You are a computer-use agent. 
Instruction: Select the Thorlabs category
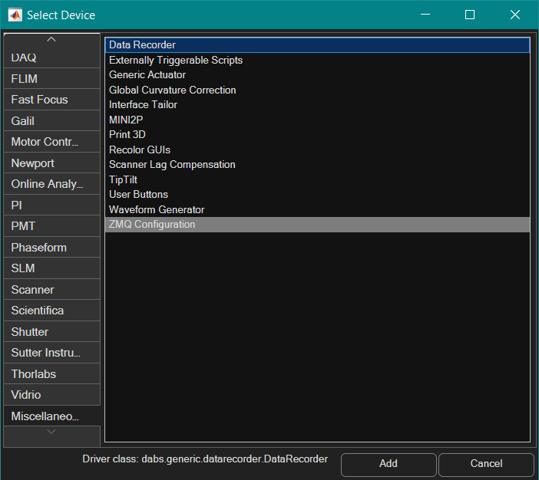point(52,374)
